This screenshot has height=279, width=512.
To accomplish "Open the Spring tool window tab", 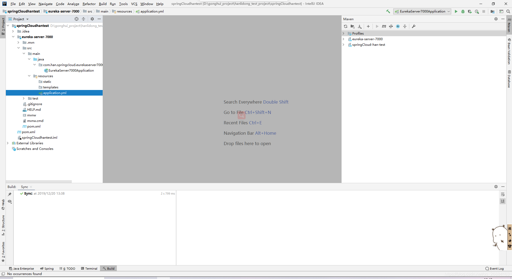I will 47,269.
